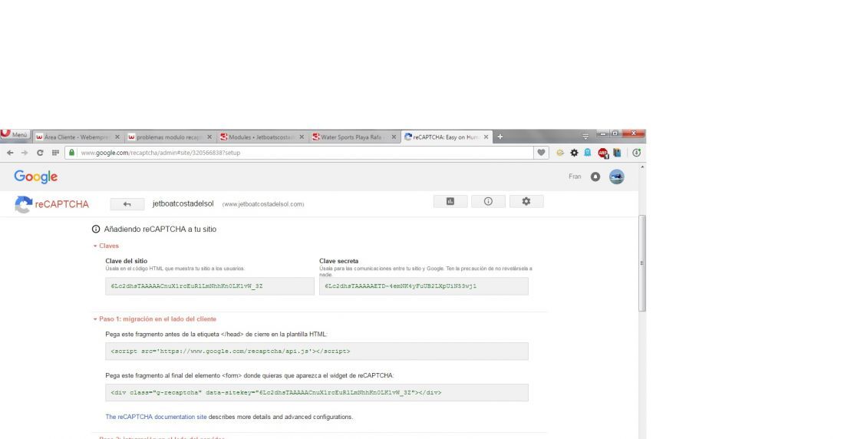Open the Opera Menú button
This screenshot has height=439, width=844.
click(x=15, y=134)
